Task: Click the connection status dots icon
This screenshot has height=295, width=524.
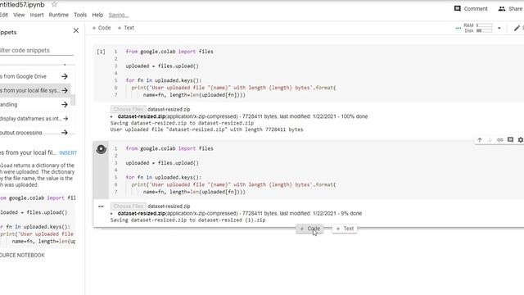Action: pos(458,28)
